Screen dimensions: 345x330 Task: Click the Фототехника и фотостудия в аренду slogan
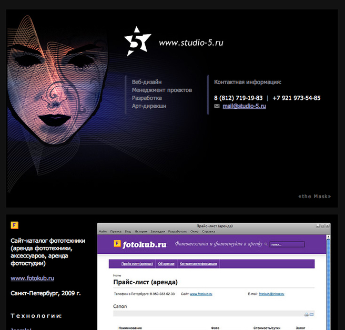[x=218, y=244]
